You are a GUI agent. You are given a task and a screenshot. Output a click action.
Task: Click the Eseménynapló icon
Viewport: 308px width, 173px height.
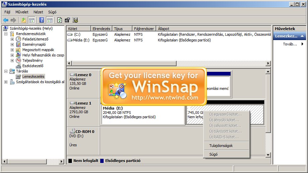tap(18, 44)
